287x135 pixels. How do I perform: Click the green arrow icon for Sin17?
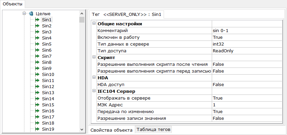pyautogui.click(x=37, y=117)
